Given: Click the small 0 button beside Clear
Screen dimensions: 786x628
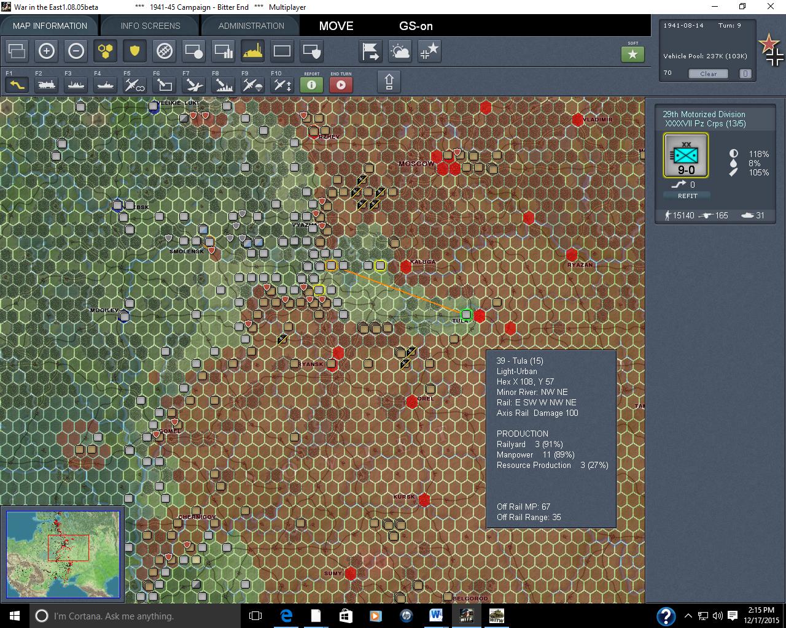Looking at the screenshot, I should [745, 74].
